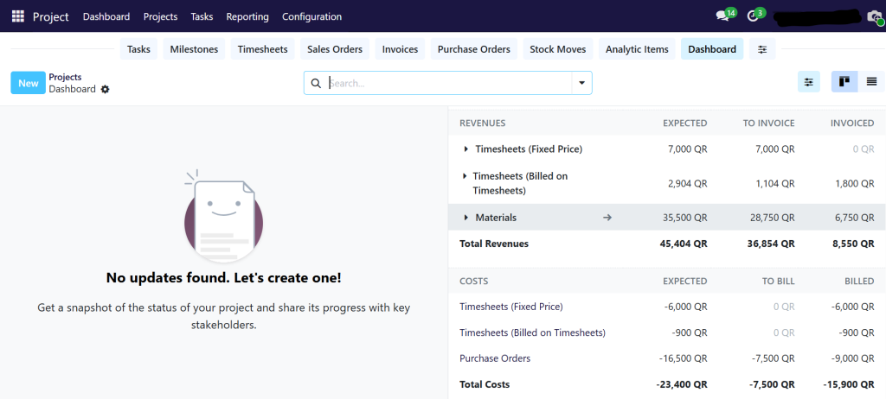Click Total Revenues label
Viewport: 886px width, 399px height.
click(x=494, y=244)
